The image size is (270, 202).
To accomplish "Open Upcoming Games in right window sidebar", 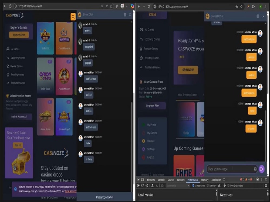I will click(150, 39).
